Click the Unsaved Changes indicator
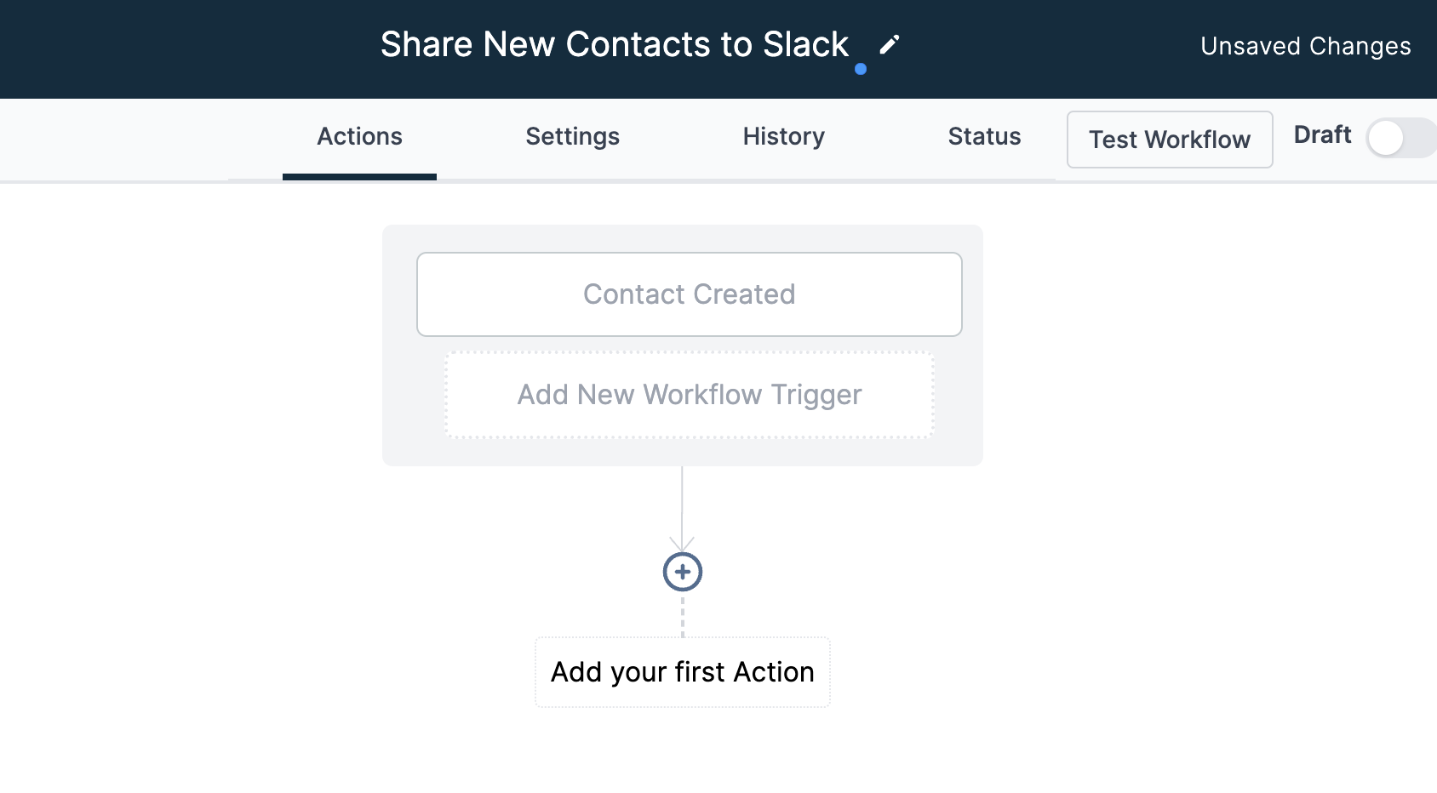The image size is (1437, 793). point(1304,46)
